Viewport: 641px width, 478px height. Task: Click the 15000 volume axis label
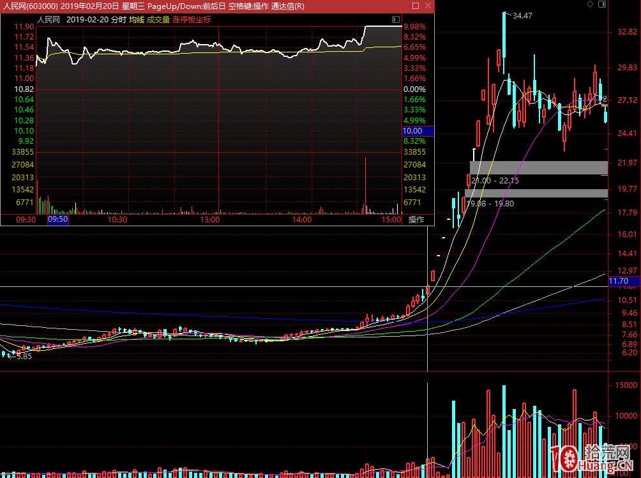(x=626, y=385)
